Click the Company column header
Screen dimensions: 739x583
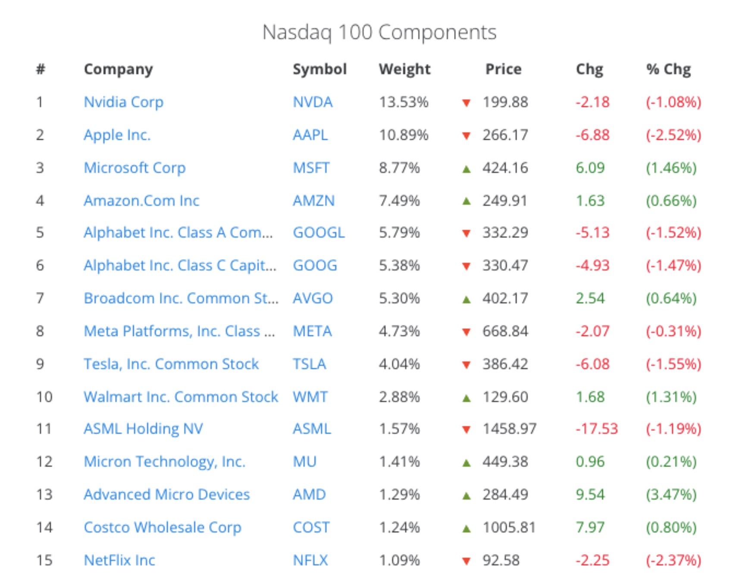pyautogui.click(x=118, y=69)
